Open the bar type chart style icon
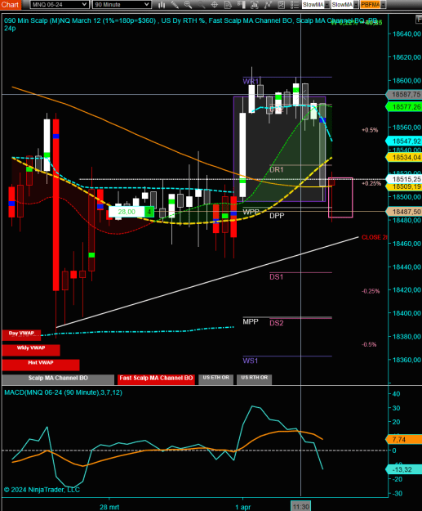Viewport: 422px width, 511px height. coord(162,5)
